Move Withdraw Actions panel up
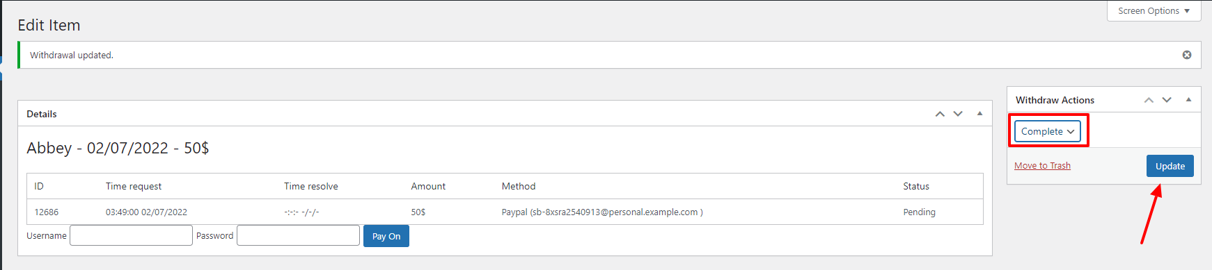The image size is (1212, 270). point(1149,100)
